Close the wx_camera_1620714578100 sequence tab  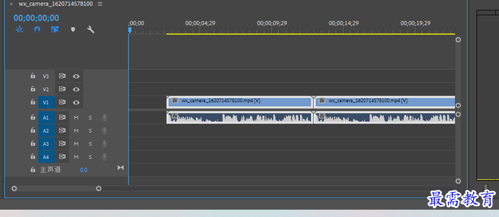point(11,4)
